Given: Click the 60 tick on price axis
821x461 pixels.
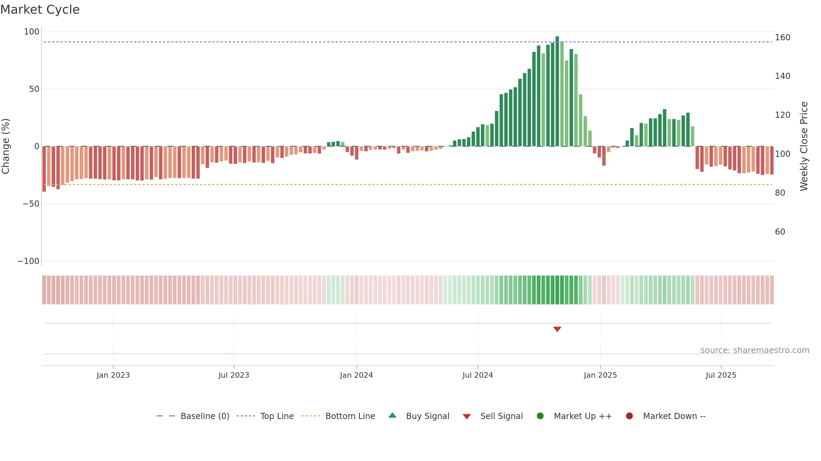Looking at the screenshot, I should pyautogui.click(x=780, y=232).
